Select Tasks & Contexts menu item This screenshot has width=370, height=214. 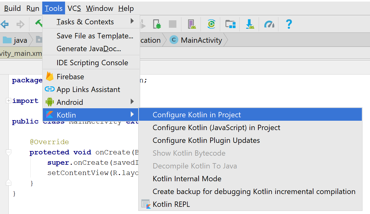91,22
